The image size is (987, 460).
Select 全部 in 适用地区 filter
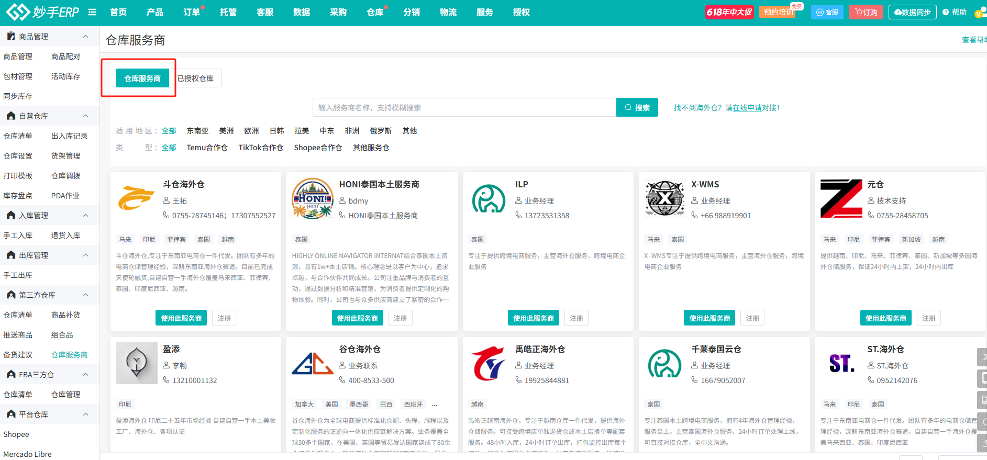(169, 130)
